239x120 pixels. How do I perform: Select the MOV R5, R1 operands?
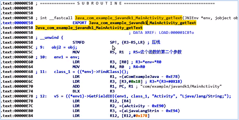[117, 52]
